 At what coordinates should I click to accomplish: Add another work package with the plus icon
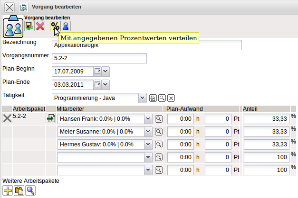point(8,190)
